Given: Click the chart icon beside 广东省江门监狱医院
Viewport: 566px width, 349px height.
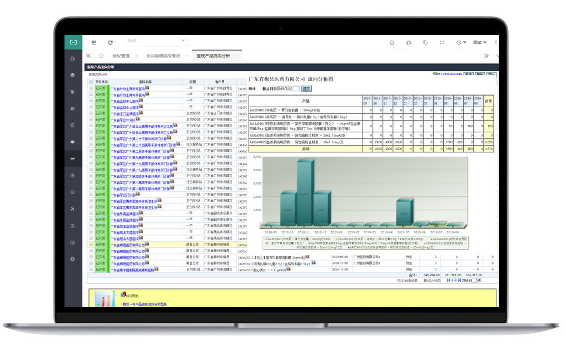Looking at the screenshot, I should click(x=141, y=113).
